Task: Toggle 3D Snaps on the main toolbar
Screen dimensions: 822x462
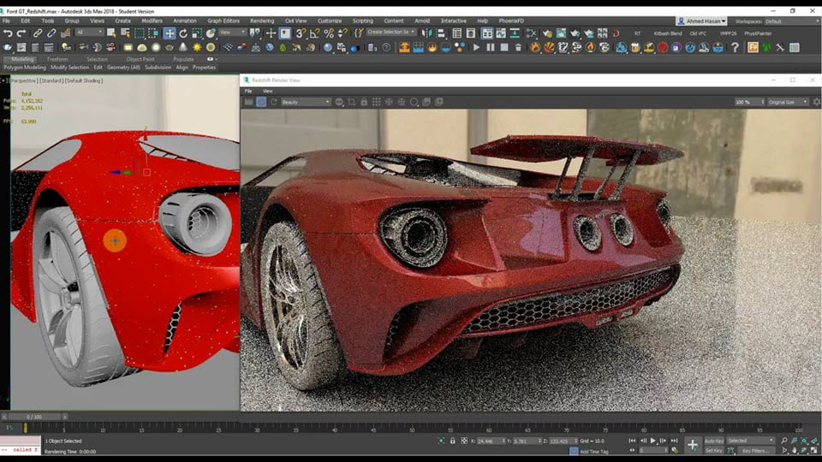Action: pyautogui.click(x=301, y=33)
